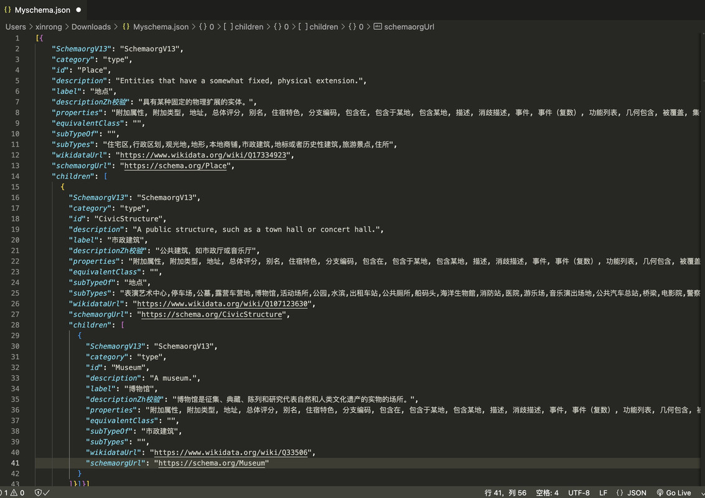Click the unsaved dot on Myschema.json tab

coord(78,9)
